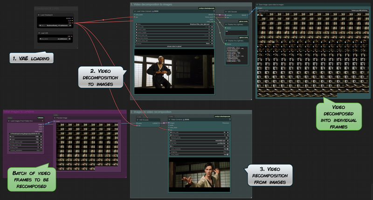Click audio input port on Video Combine
The image size is (373, 200).
click(x=169, y=125)
